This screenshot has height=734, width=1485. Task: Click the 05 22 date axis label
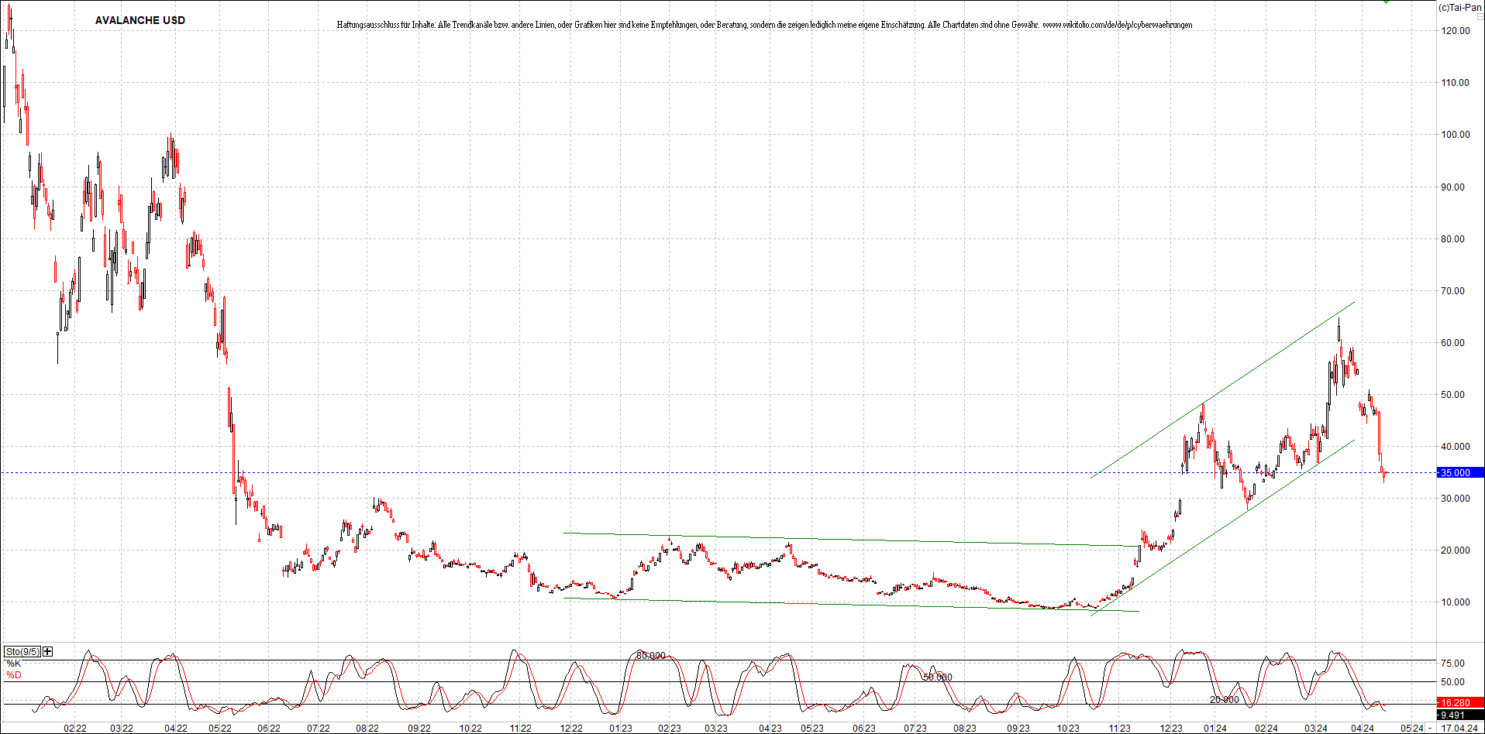(220, 729)
